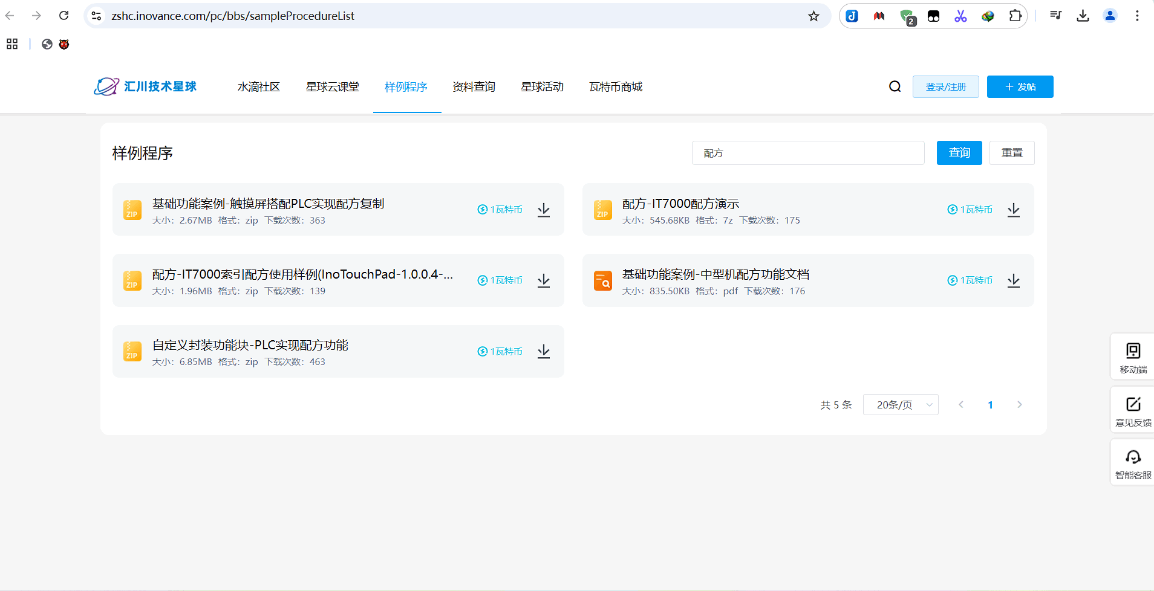Click the 登录/注册 button
Image resolution: width=1154 pixels, height=591 pixels.
coord(945,87)
